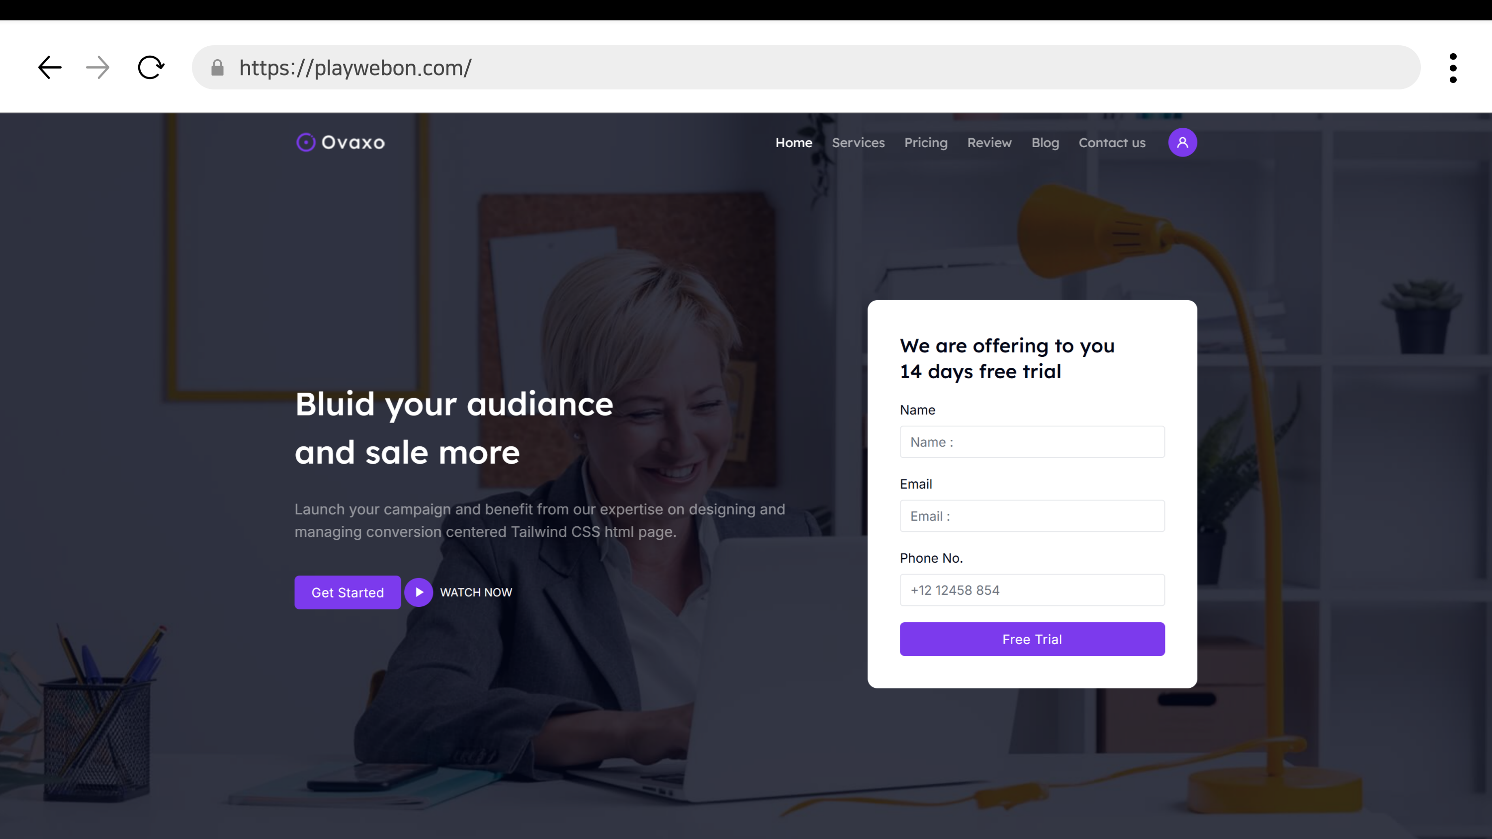Click the padlock icon in the address bar

[217, 68]
